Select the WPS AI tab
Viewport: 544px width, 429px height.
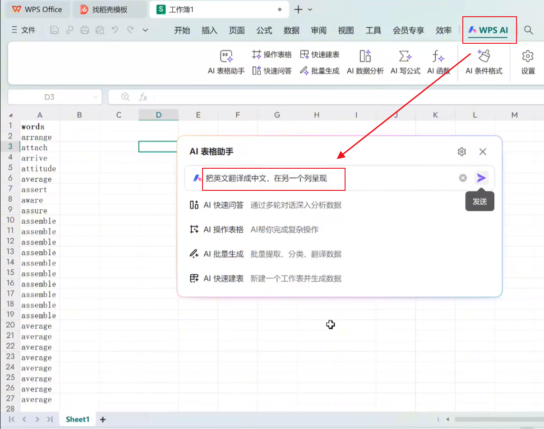(x=489, y=30)
